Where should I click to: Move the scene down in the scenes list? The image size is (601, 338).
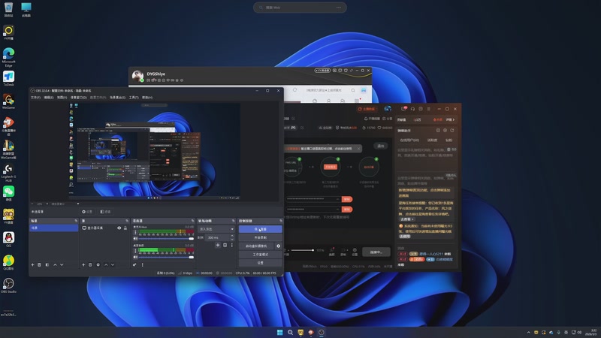[x=62, y=265]
